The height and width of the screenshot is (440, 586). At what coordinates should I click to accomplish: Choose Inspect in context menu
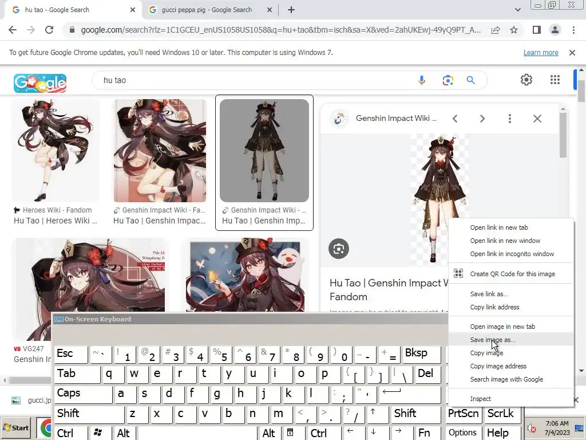[x=480, y=399]
